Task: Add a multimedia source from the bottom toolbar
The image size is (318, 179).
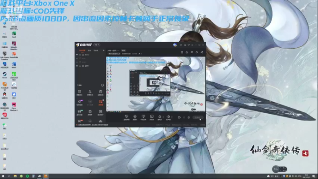Action: pyautogui.click(x=152, y=117)
